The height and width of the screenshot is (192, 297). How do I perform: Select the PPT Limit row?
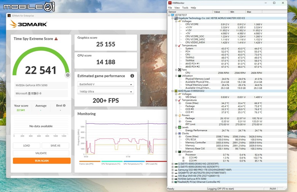[x=224, y=124]
